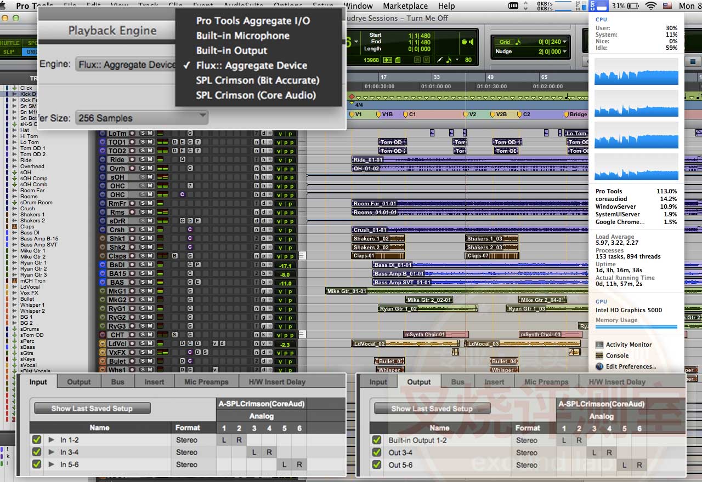Expand the In 3-4 stereo path

pyautogui.click(x=52, y=452)
